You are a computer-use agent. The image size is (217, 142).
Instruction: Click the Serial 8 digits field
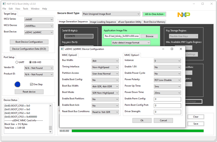tap(79, 36)
